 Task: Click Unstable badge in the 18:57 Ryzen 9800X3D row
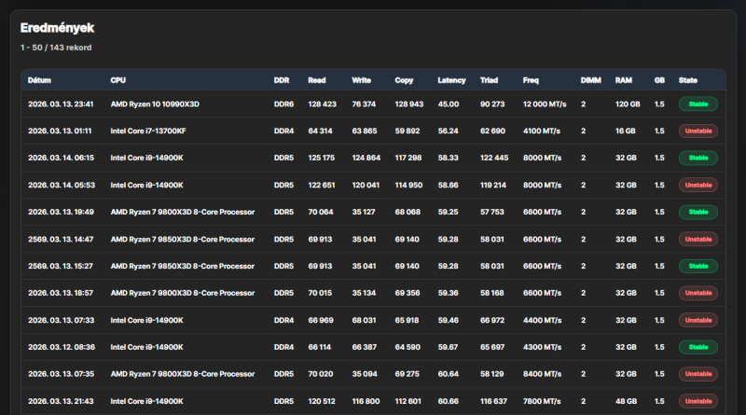click(698, 293)
